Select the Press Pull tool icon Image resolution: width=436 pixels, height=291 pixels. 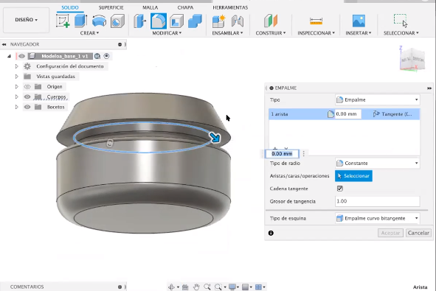139,21
